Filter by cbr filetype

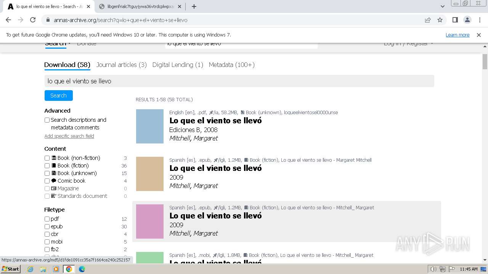[47, 234]
